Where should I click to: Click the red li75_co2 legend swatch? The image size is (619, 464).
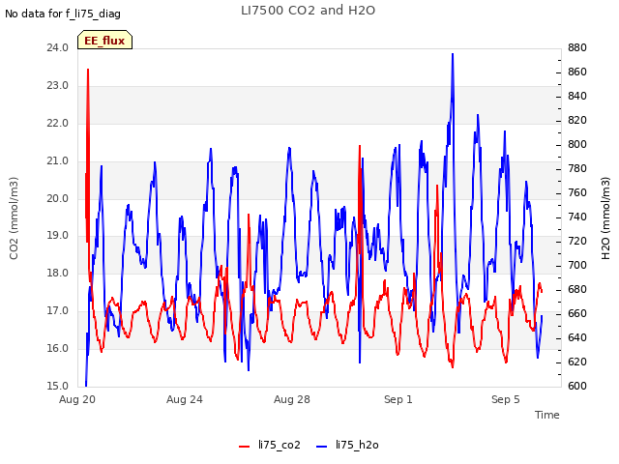[x=245, y=447]
